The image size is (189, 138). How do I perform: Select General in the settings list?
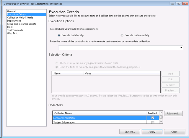tap(11, 11)
